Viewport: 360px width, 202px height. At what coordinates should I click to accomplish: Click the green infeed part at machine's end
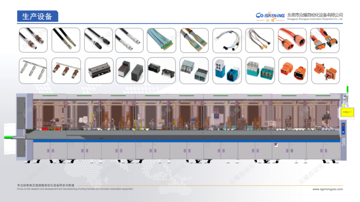(x=9, y=137)
